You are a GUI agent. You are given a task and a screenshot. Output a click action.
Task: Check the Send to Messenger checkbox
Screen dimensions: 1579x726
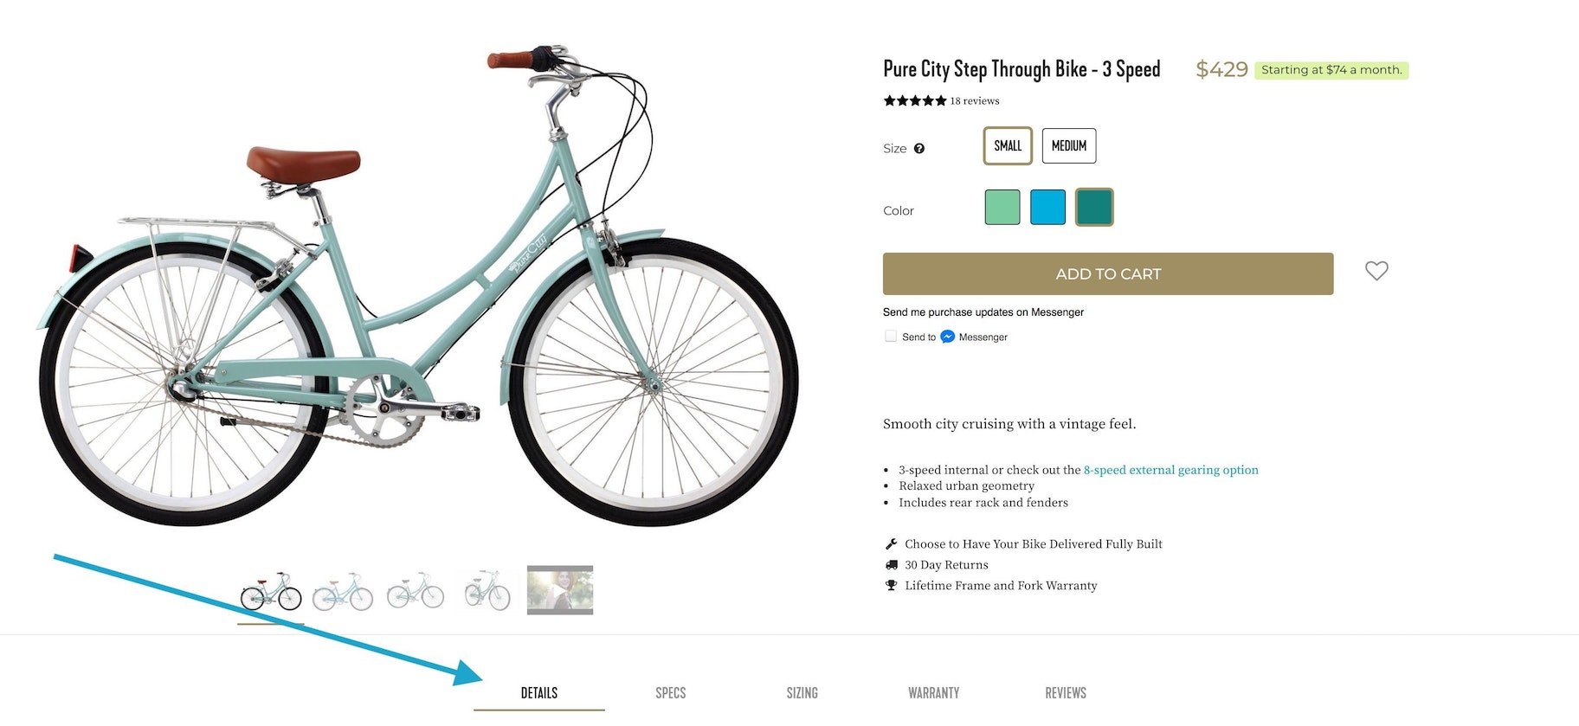coord(891,337)
